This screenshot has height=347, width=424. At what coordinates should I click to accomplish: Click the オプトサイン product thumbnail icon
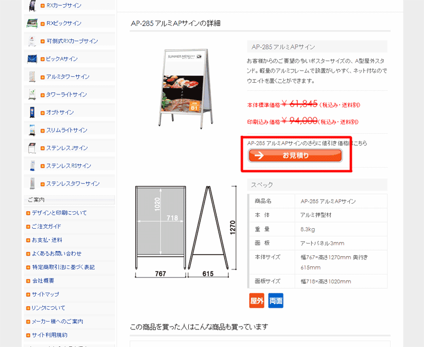(32, 112)
